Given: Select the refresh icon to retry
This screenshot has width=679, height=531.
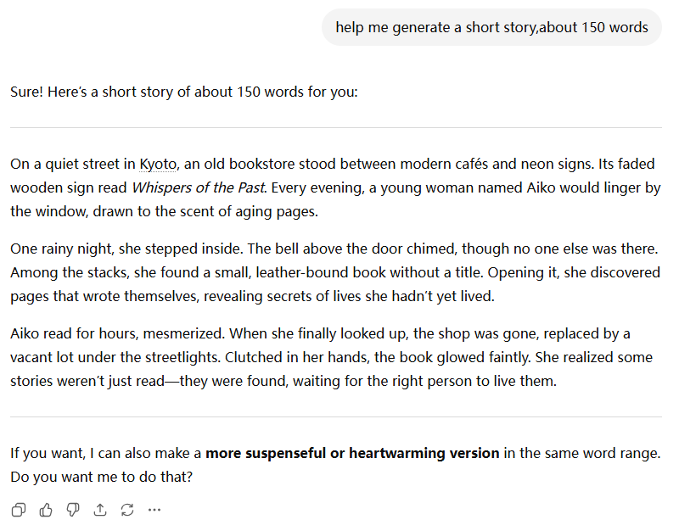Looking at the screenshot, I should coord(127,509).
